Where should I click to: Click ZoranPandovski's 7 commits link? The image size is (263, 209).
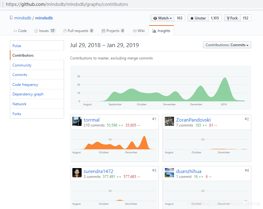click(184, 125)
